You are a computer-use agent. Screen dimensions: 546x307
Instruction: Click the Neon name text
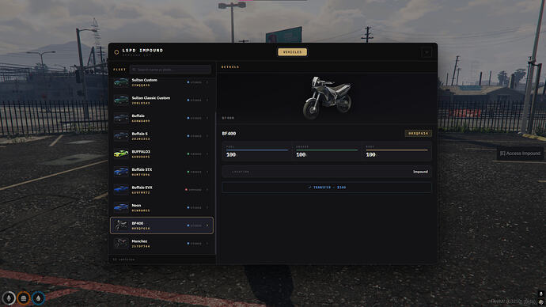tap(136, 206)
